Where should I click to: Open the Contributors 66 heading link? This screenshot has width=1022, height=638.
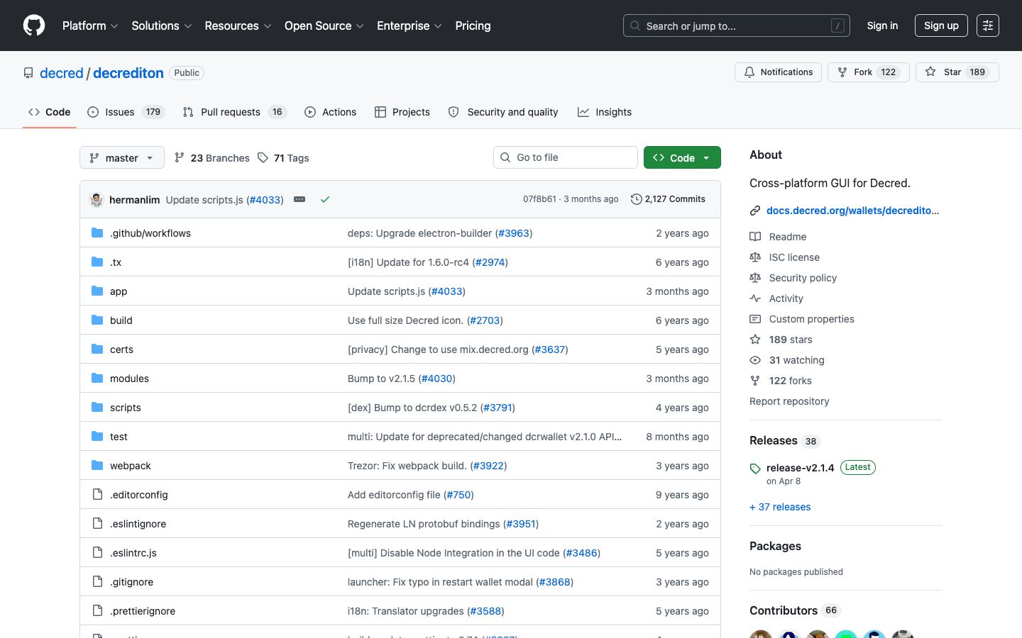[795, 610]
